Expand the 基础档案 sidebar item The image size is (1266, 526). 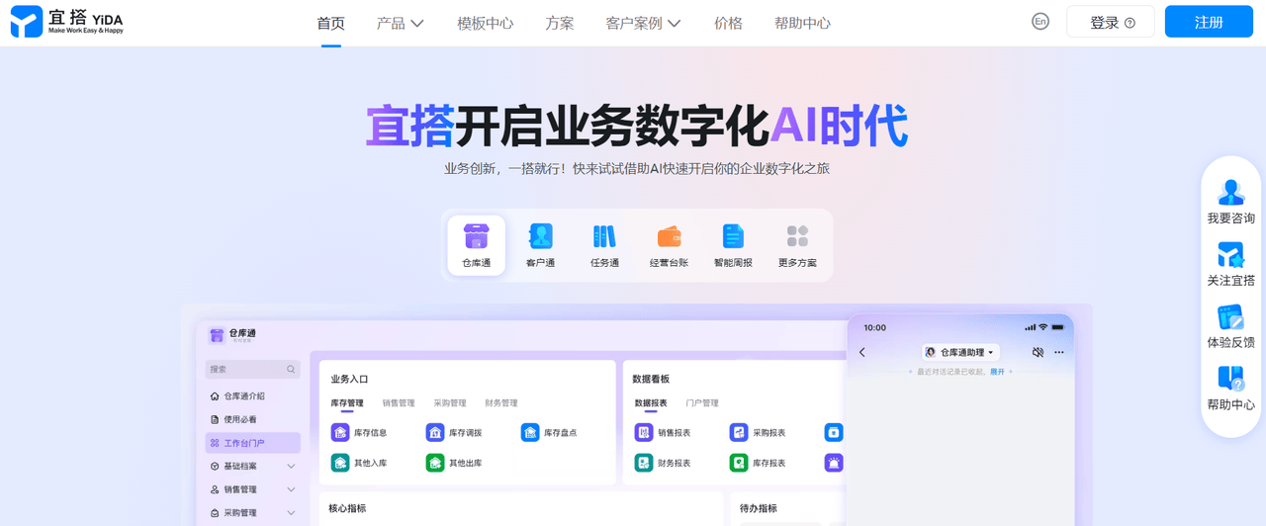coord(252,466)
